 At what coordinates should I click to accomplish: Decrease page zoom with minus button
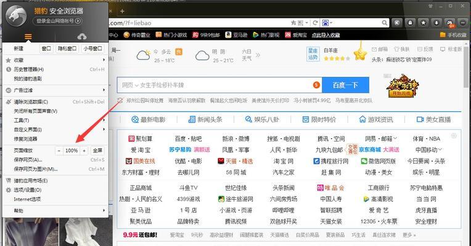point(59,151)
